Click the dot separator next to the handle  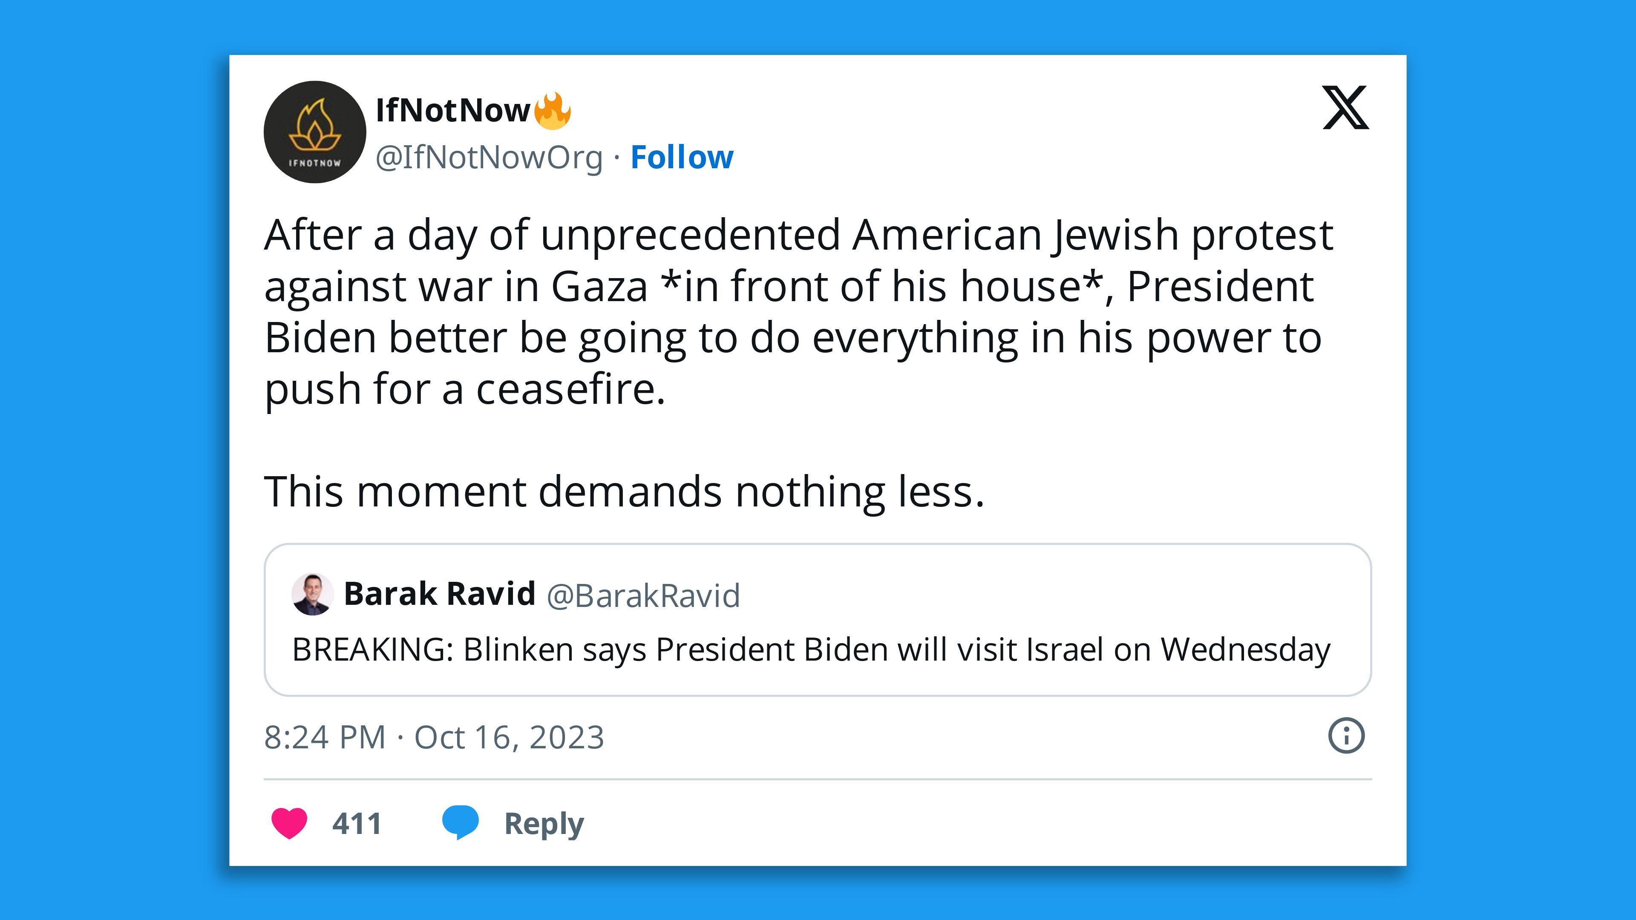tap(618, 157)
